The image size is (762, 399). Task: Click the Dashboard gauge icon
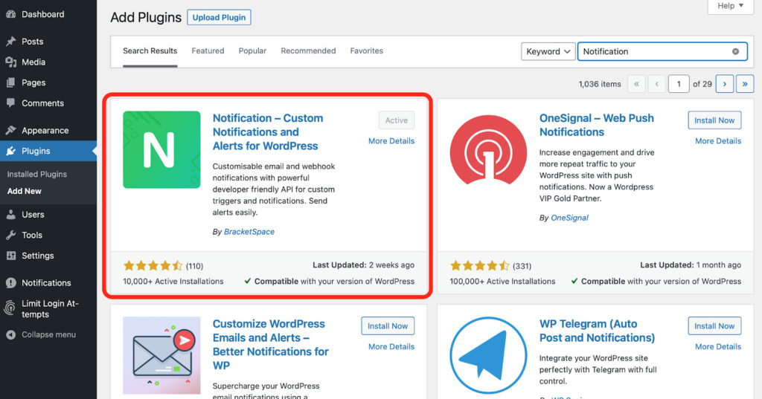pos(10,14)
